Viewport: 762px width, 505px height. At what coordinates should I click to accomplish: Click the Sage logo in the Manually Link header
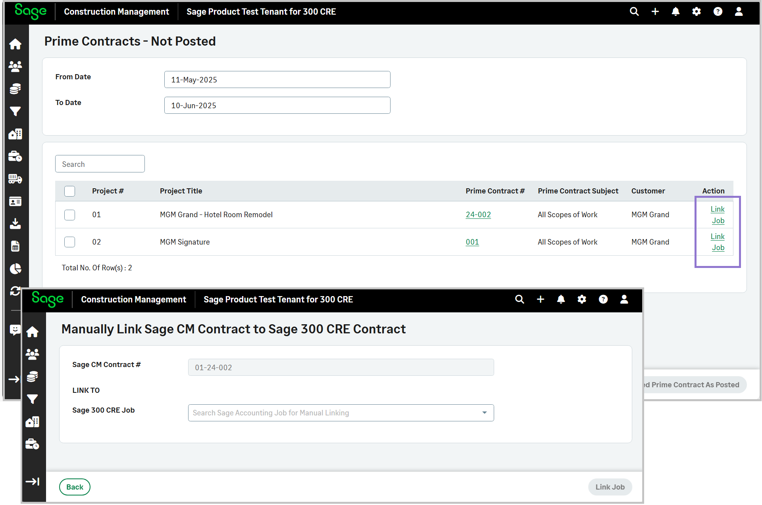48,299
